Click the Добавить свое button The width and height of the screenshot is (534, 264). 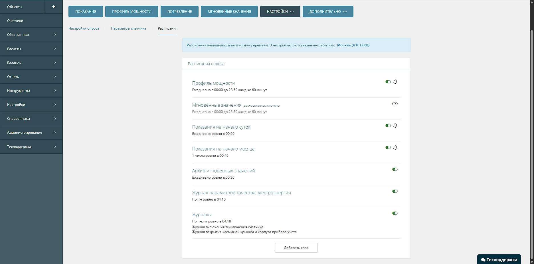click(296, 248)
